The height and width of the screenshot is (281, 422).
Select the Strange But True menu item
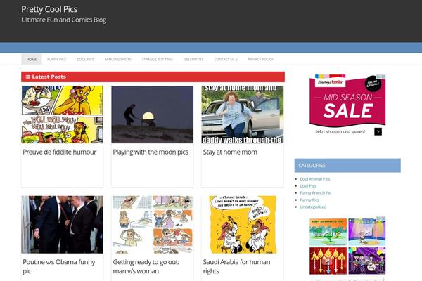158,60
